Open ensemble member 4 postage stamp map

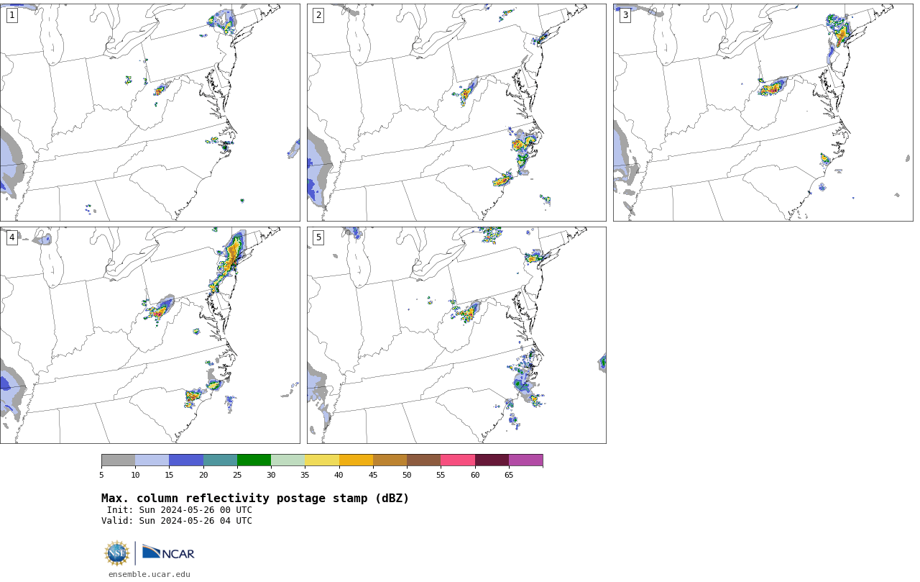click(150, 335)
